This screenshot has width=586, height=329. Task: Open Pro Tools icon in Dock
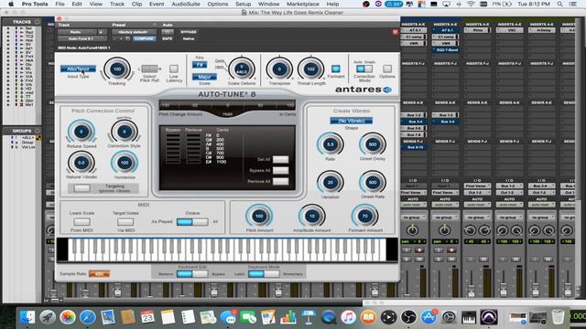click(x=489, y=317)
